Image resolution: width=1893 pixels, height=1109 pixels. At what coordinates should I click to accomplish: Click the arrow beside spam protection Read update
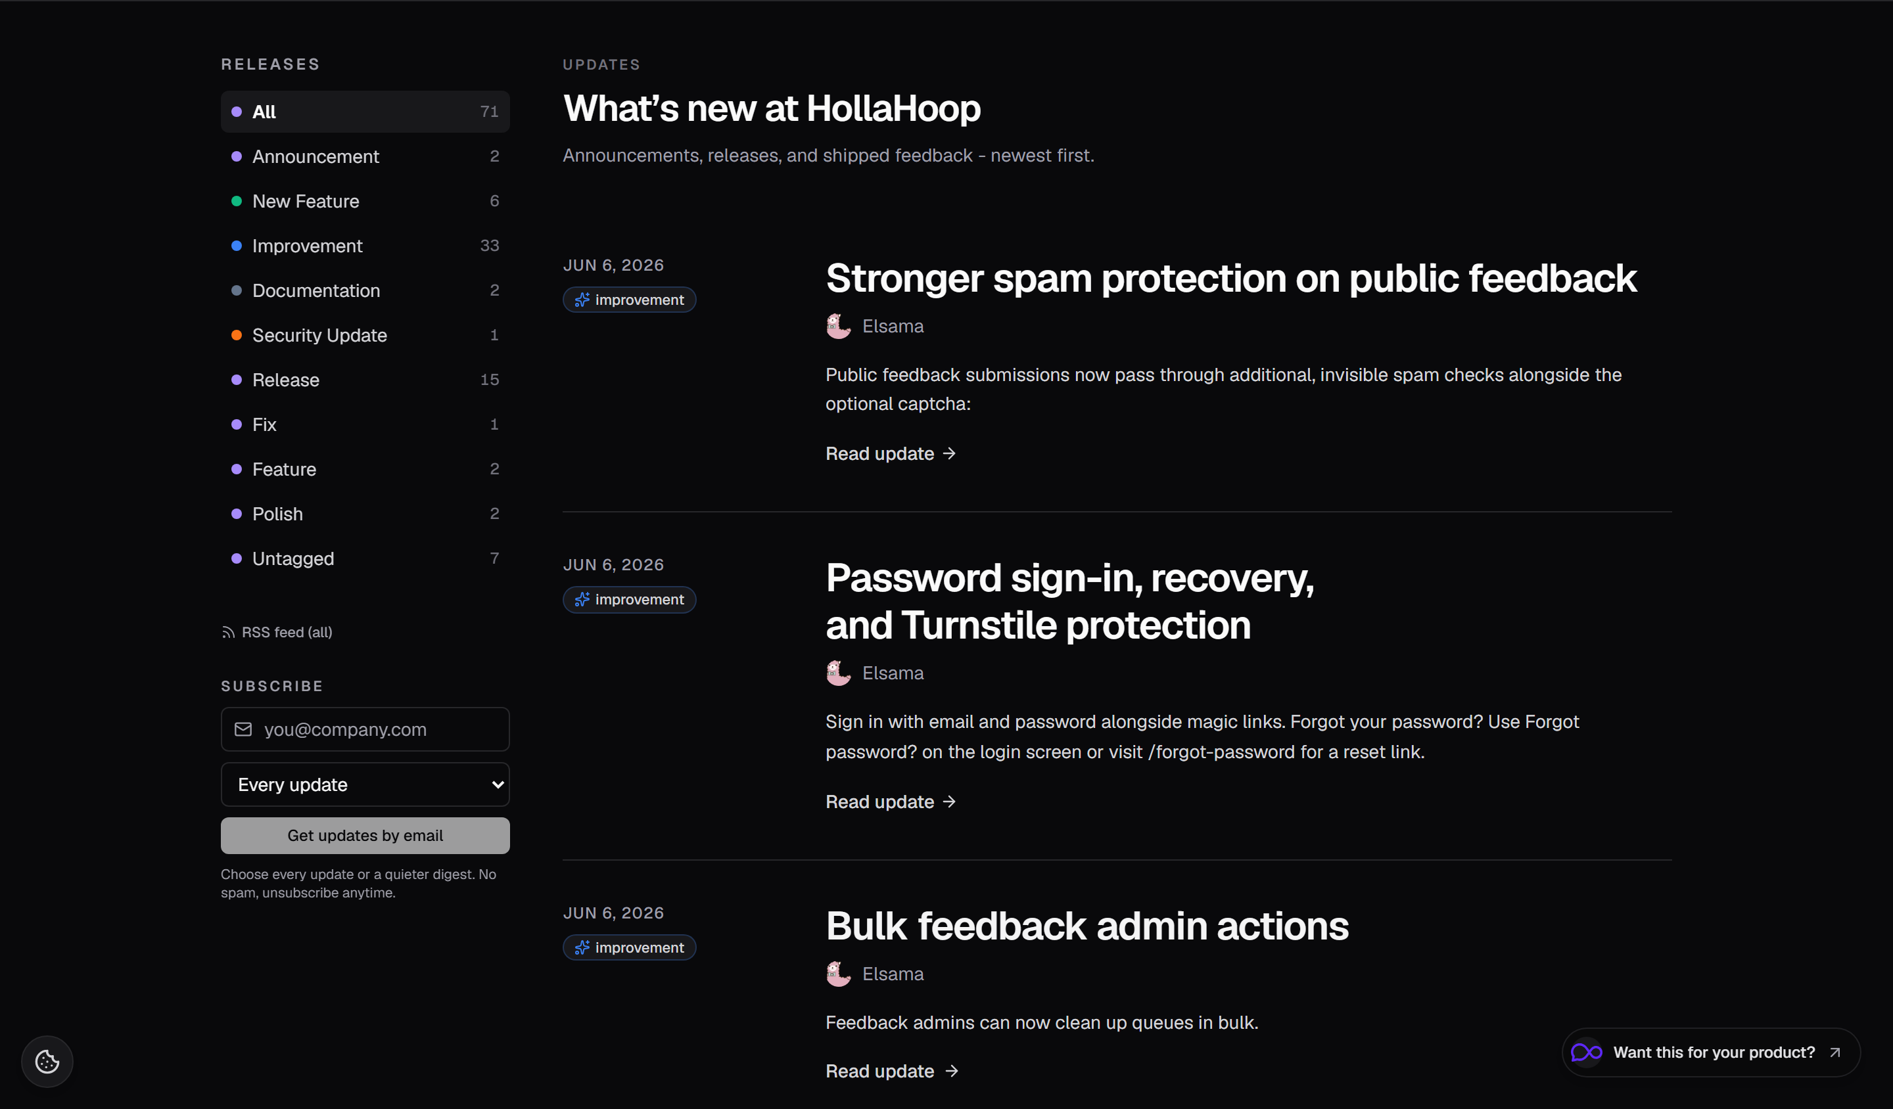point(950,453)
